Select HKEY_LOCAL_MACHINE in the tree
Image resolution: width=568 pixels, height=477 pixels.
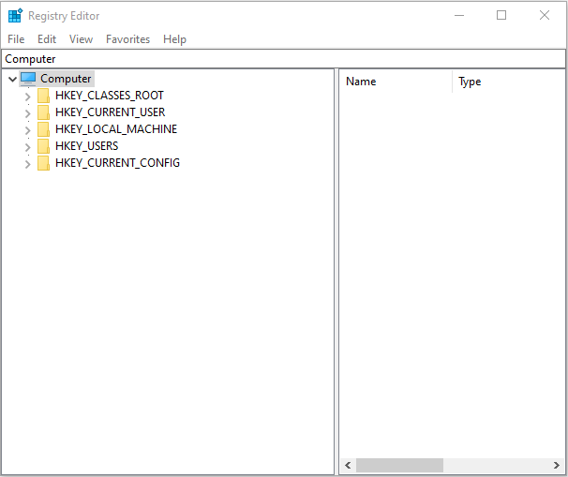click(116, 129)
